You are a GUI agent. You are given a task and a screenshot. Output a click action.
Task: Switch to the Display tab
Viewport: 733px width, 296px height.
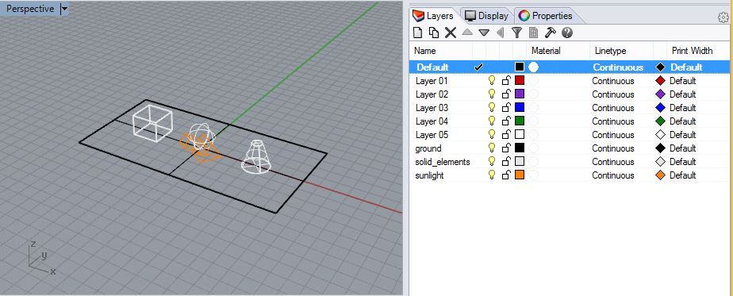[487, 16]
